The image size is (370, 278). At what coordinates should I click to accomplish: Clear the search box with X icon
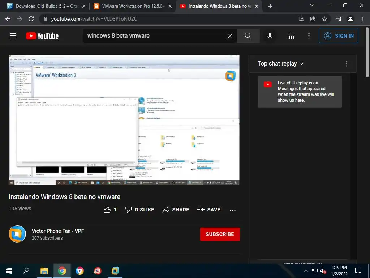click(x=230, y=36)
